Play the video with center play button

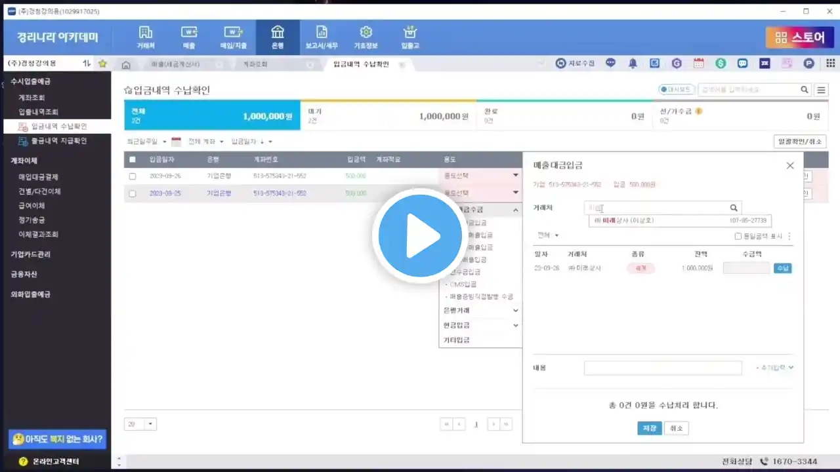pos(420,236)
